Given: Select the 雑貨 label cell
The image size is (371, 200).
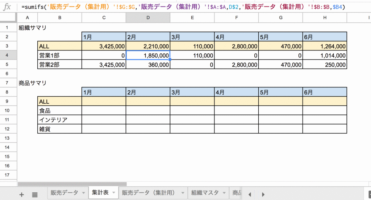Looking at the screenshot, I should point(60,129).
